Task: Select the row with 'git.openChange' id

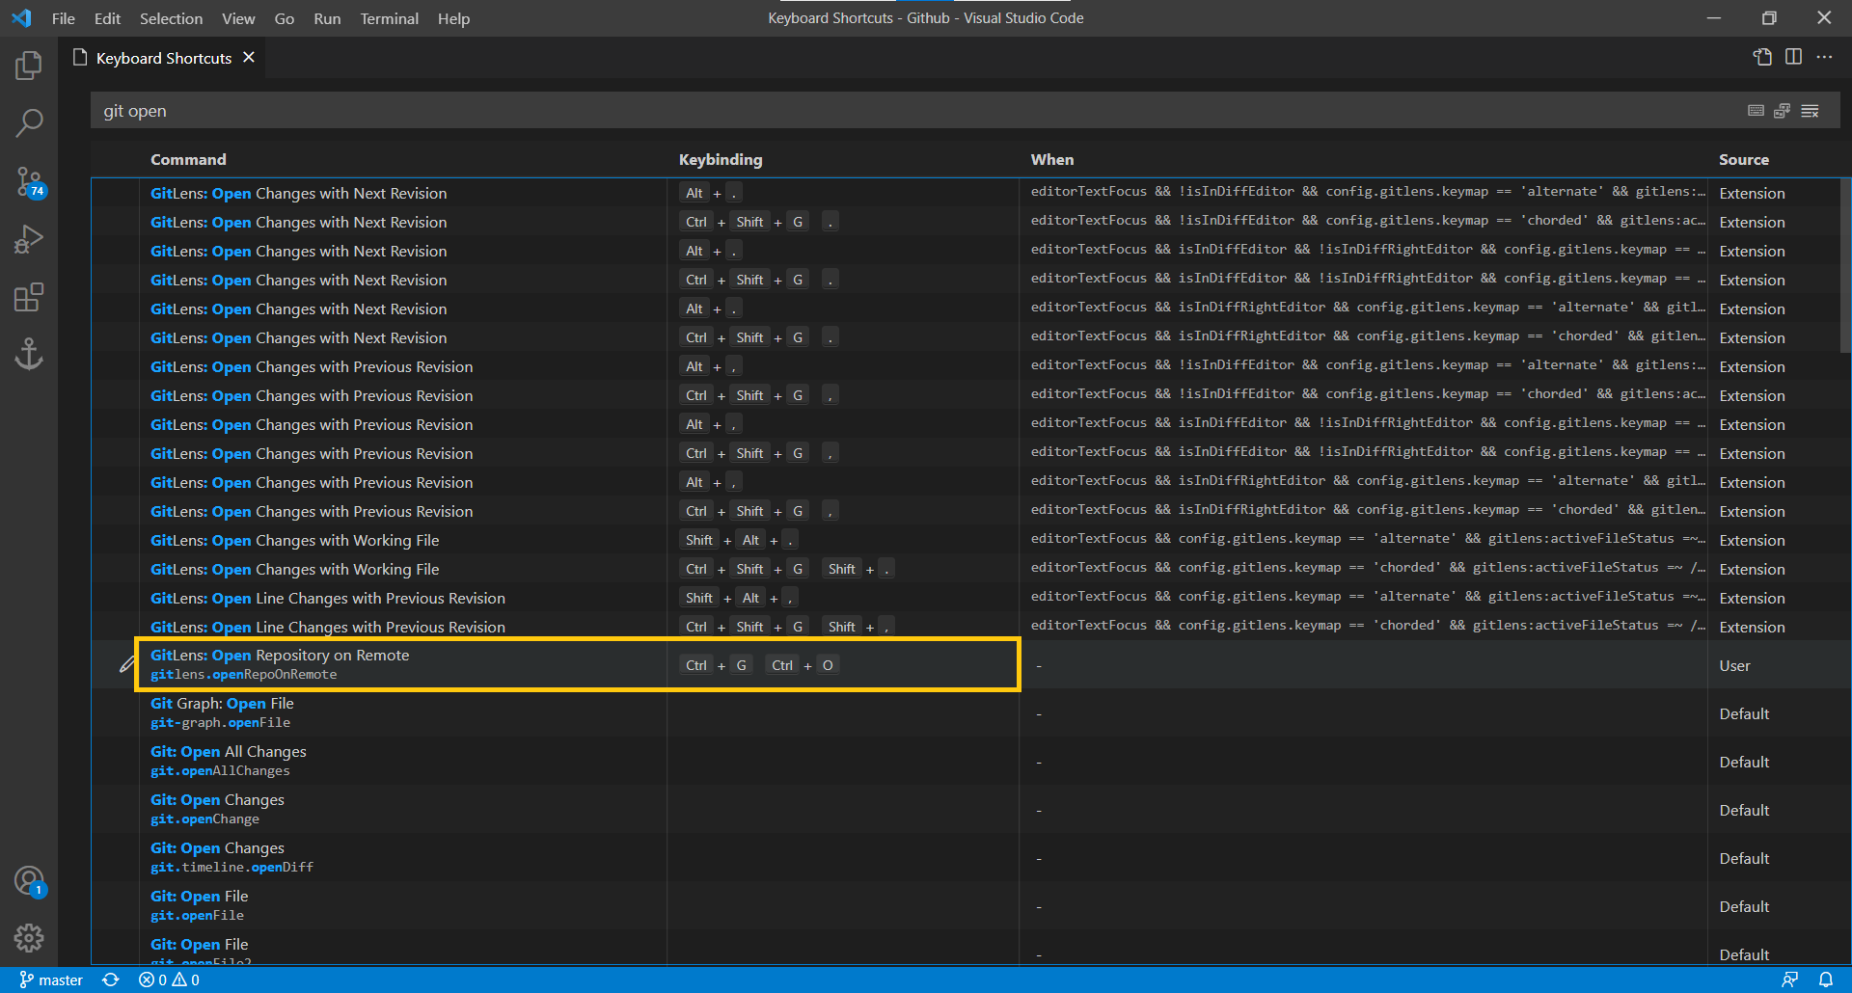Action: (970, 809)
